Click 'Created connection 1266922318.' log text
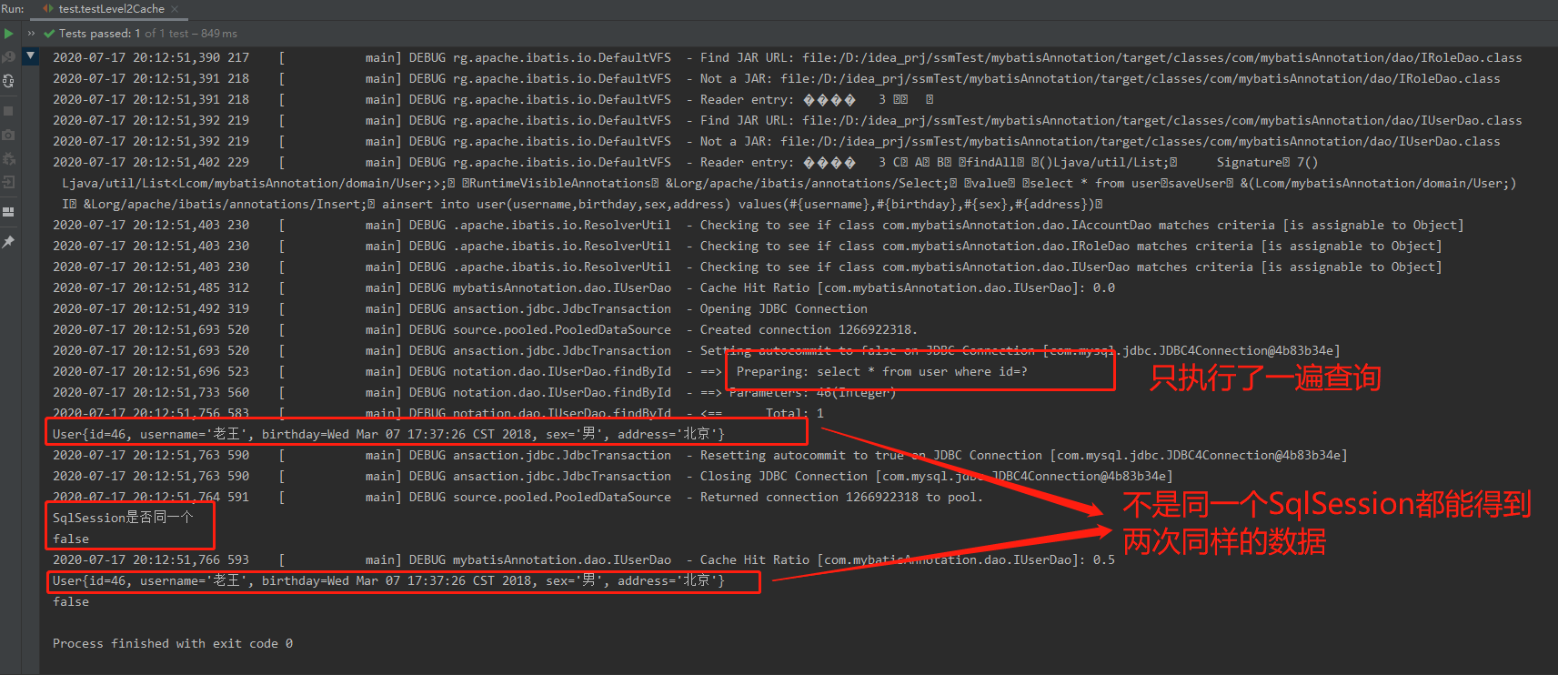Viewport: 1558px width, 675px height. pos(809,329)
